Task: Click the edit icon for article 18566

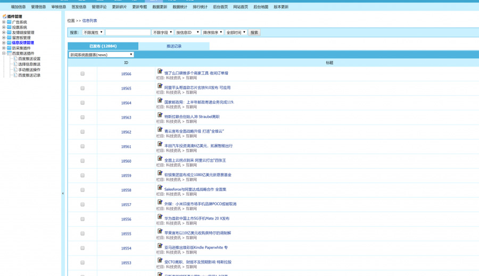Action: [x=160, y=71]
